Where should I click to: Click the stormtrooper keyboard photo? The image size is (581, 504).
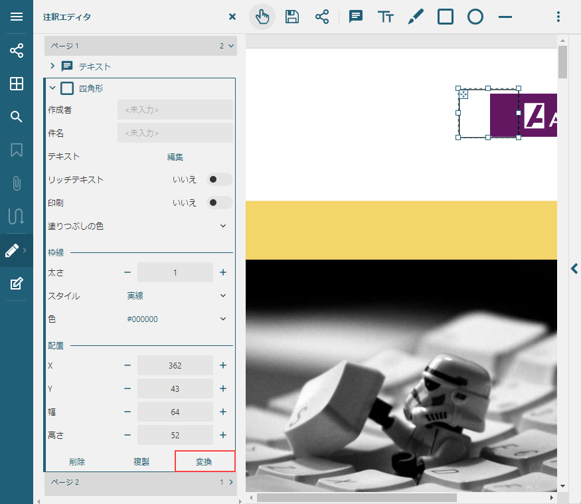tap(401, 376)
